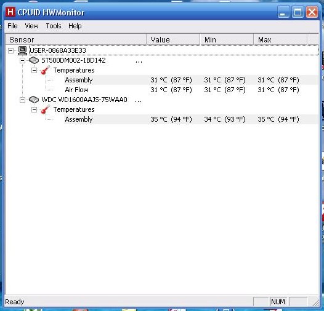Click the HWMonitor red H title icon

(10, 12)
